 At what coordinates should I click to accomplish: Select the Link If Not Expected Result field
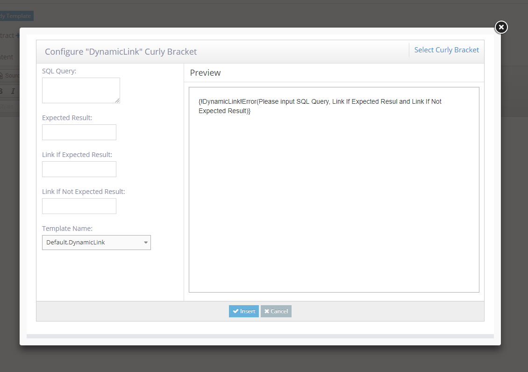(79, 206)
